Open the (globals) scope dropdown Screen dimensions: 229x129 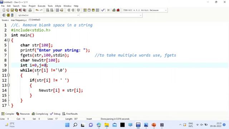click(x=48, y=15)
